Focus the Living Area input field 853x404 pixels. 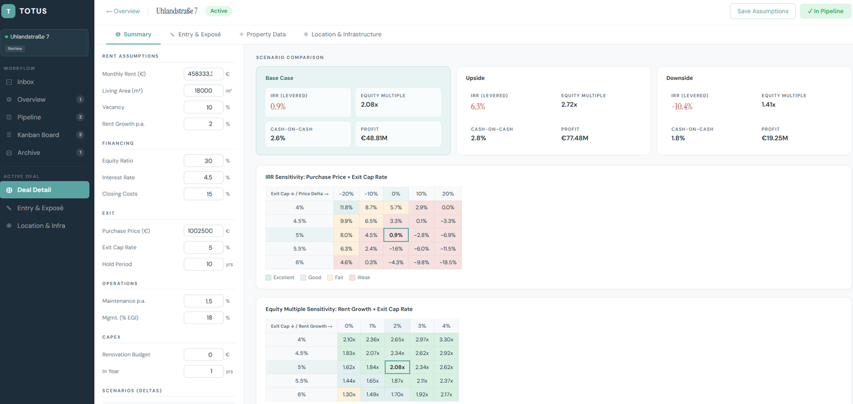tap(204, 90)
